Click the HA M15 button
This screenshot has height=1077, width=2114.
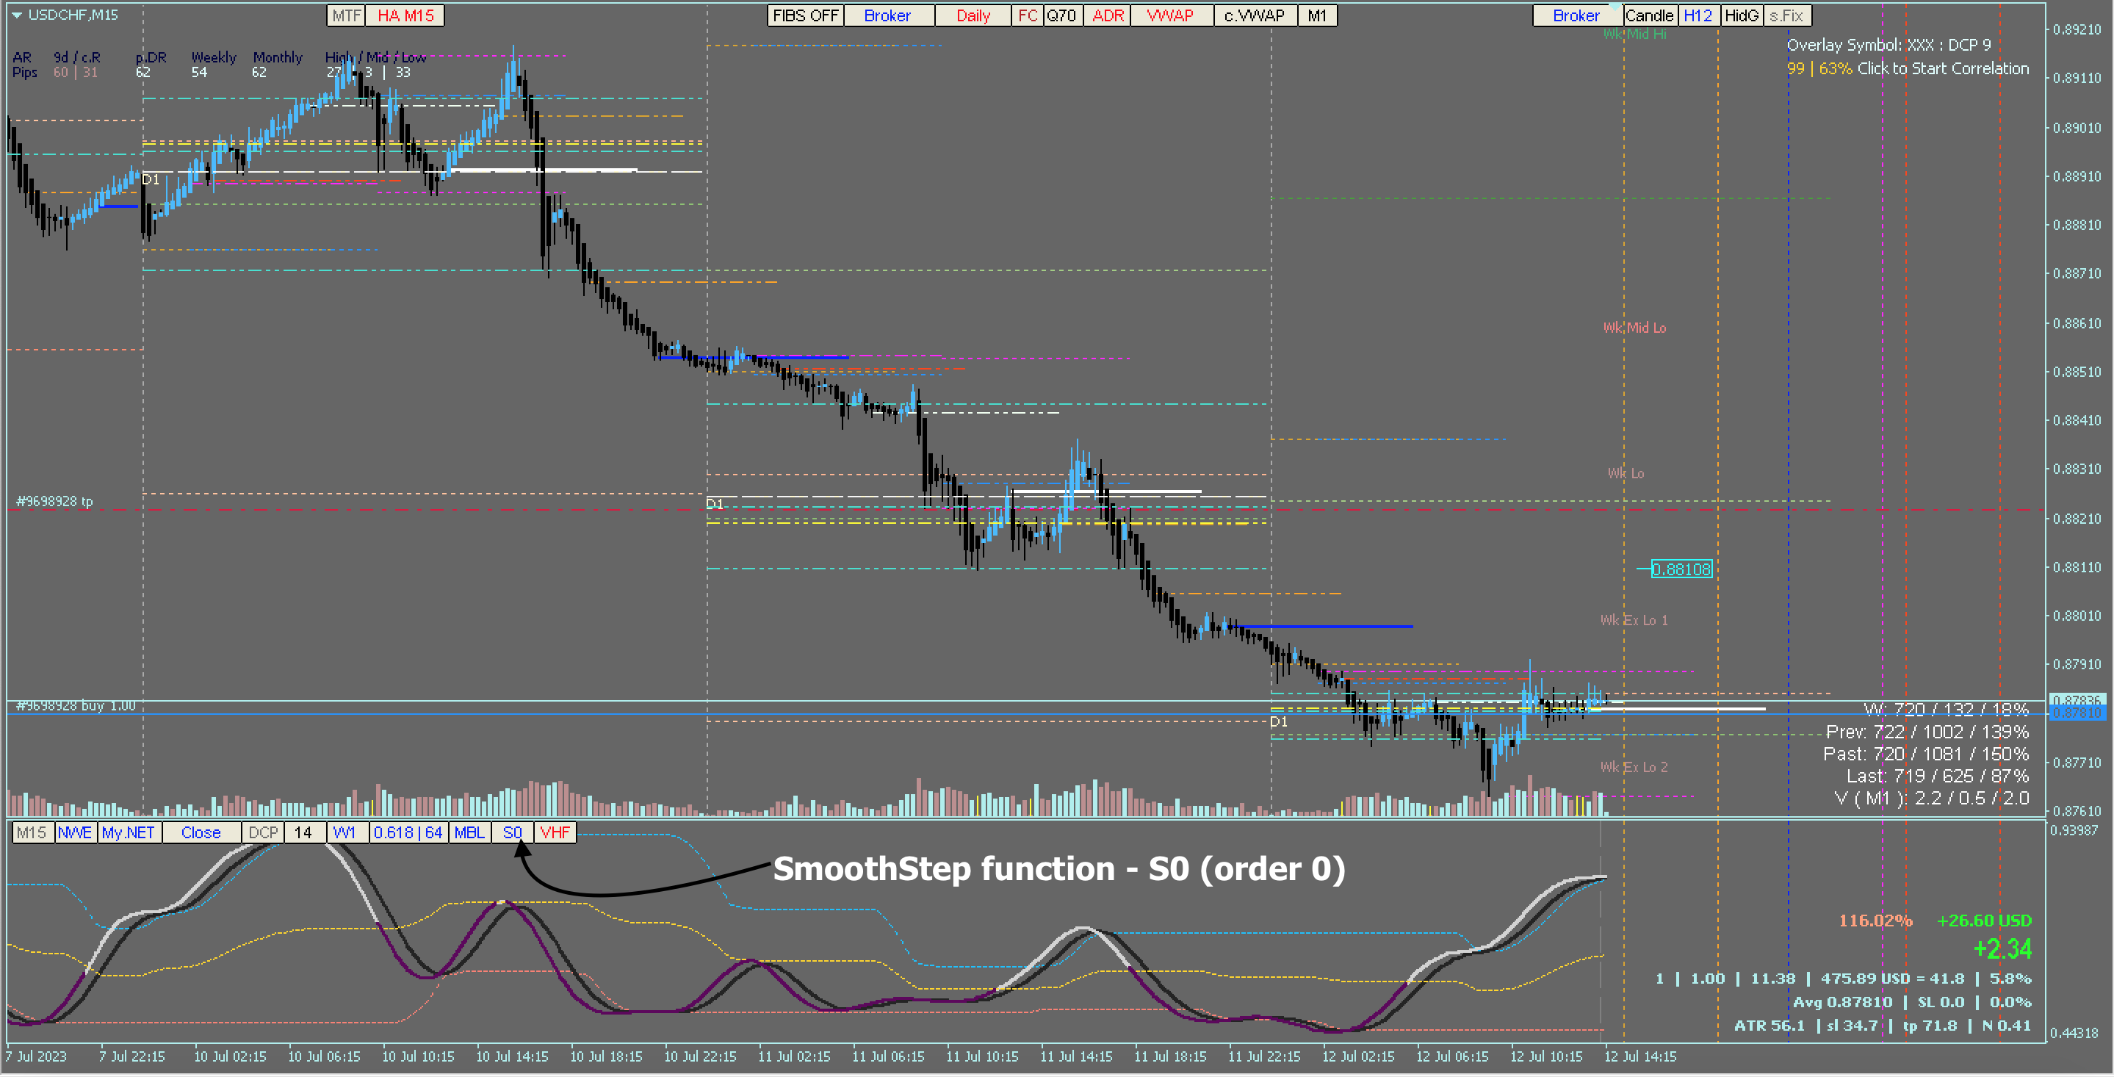[x=405, y=15]
